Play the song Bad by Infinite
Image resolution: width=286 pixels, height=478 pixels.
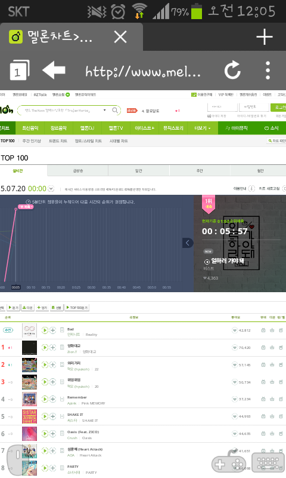(x=45, y=330)
